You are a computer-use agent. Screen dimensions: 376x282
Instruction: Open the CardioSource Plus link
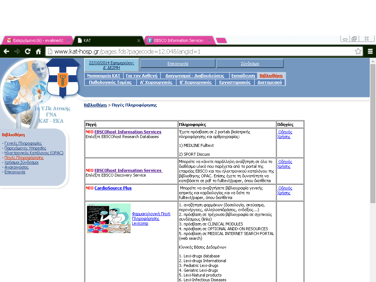[x=113, y=188]
